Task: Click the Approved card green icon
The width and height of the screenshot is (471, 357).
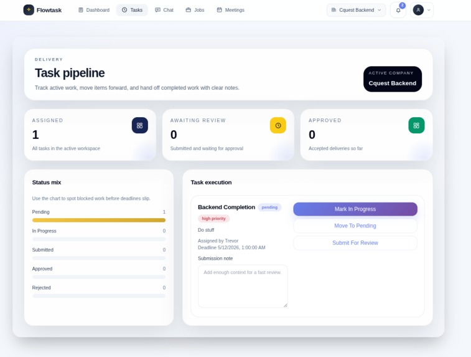Action: point(416,125)
